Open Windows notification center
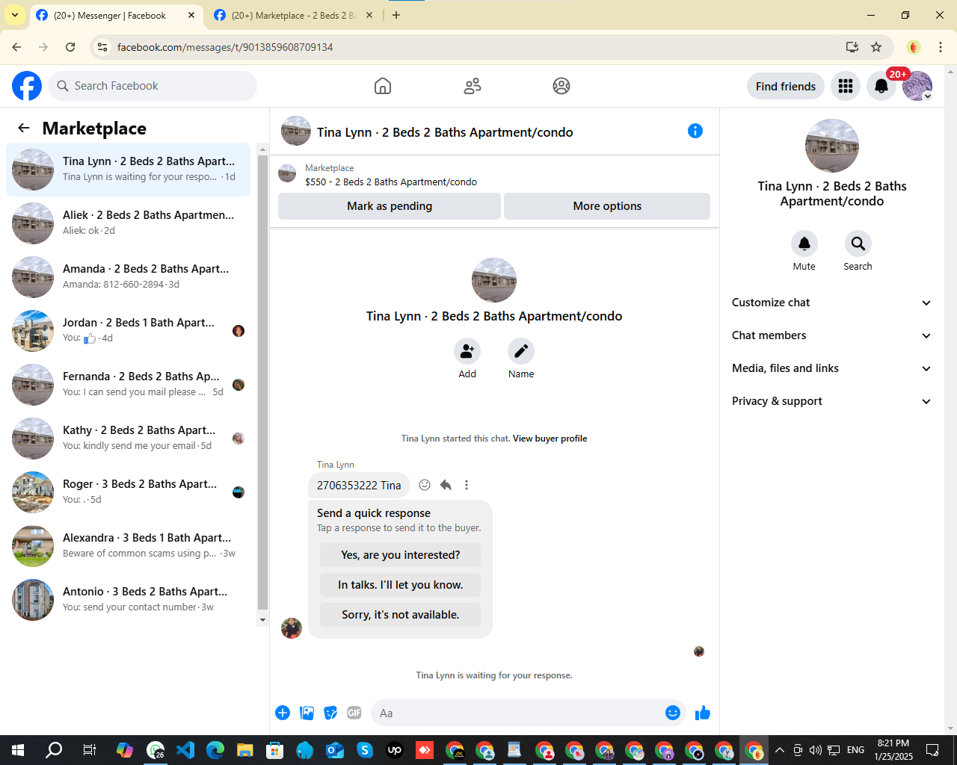The height and width of the screenshot is (765, 957). [x=932, y=750]
